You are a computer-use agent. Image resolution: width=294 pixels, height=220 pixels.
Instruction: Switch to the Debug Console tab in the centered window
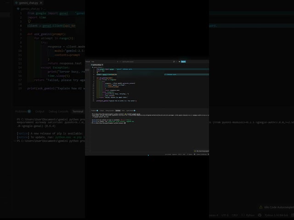tap(110, 110)
